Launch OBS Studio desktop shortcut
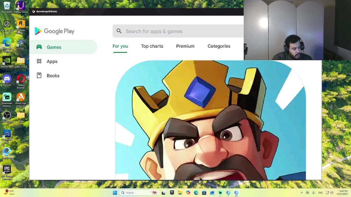 [7, 117]
